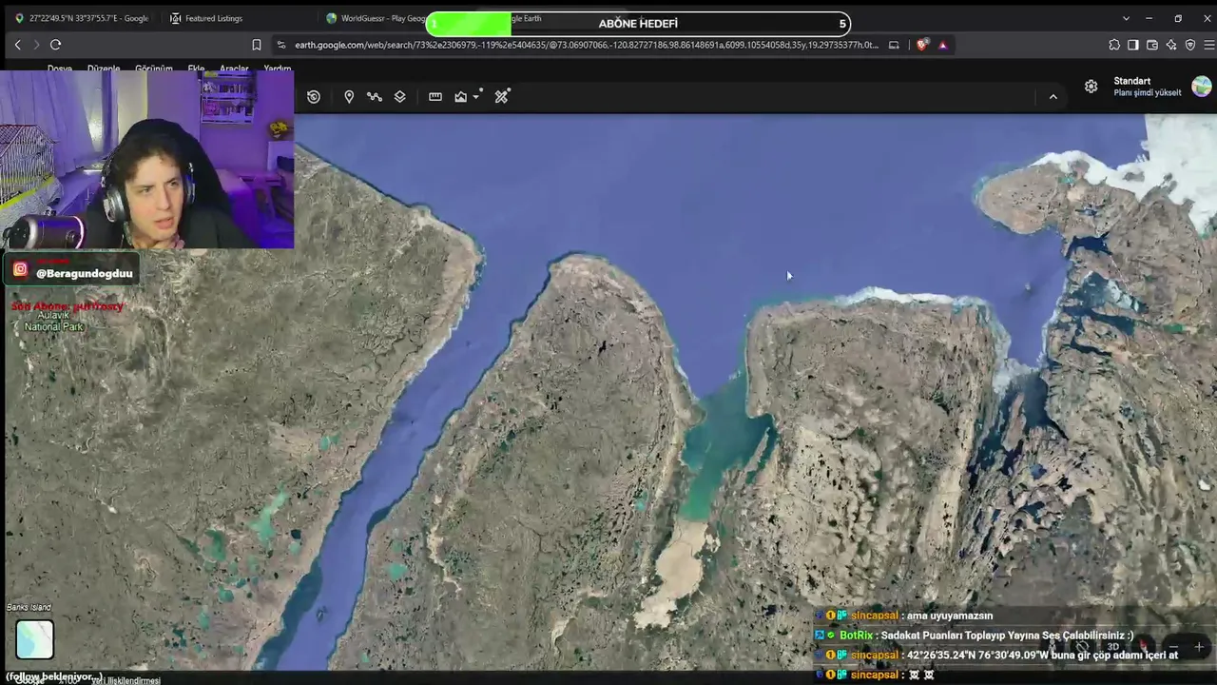Click the Aulavik National Park map label
The width and height of the screenshot is (1217, 685).
pyautogui.click(x=53, y=321)
